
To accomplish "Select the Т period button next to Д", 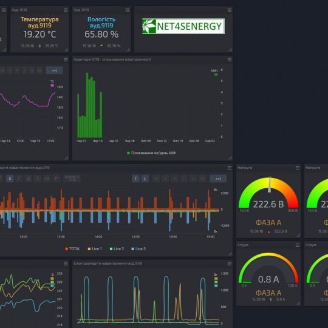I will click(38, 179).
